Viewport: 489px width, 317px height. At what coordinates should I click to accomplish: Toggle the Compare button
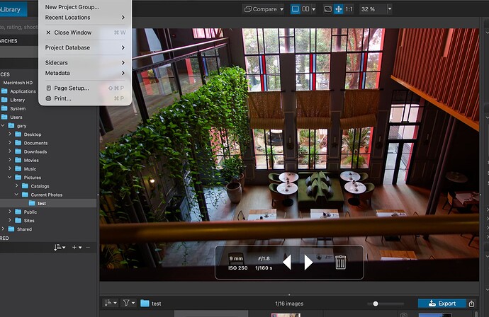(x=262, y=9)
